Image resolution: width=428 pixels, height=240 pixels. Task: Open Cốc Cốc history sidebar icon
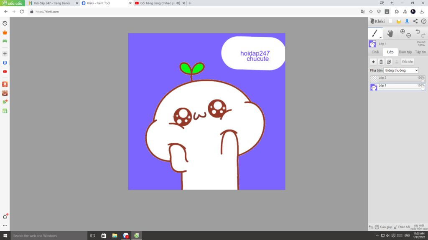pyautogui.click(x=5, y=23)
